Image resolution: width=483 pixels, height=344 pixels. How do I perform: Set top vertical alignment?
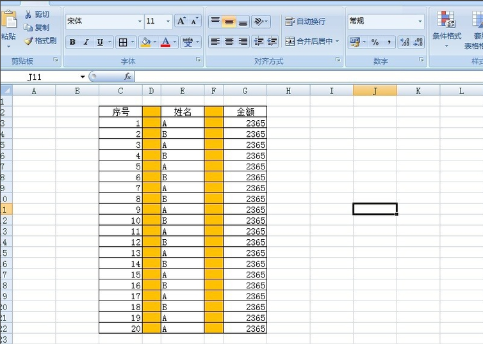(215, 22)
